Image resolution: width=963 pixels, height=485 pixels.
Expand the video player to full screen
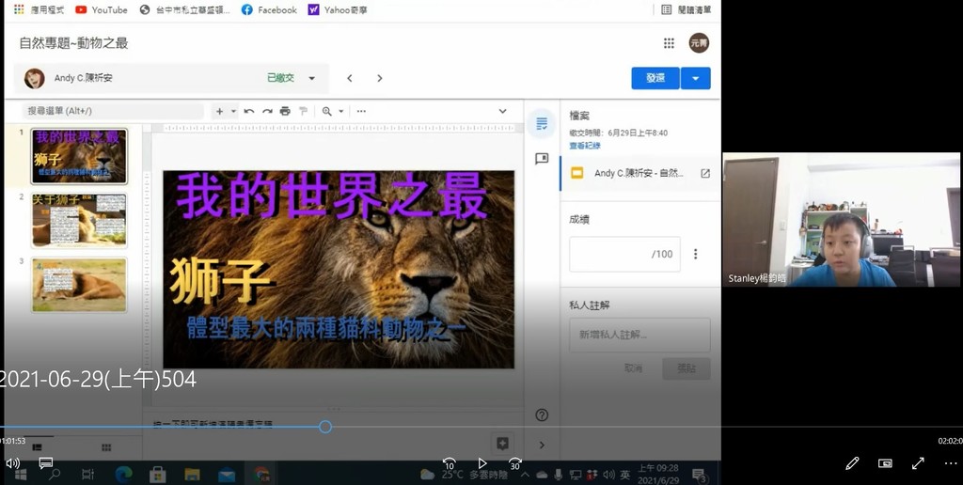(x=918, y=463)
